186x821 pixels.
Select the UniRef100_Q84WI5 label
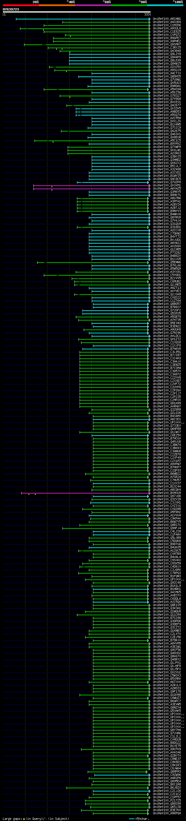pos(167,64)
